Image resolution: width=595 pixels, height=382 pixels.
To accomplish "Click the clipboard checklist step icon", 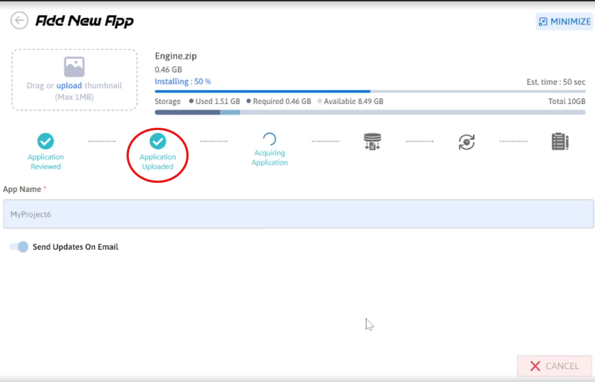I will pos(560,142).
